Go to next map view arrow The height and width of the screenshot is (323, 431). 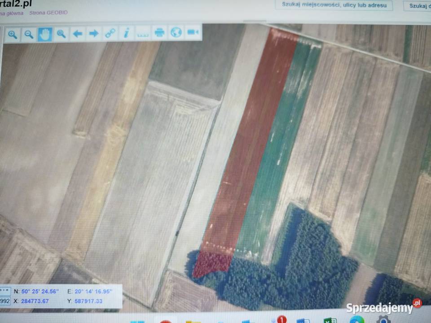(x=94, y=34)
